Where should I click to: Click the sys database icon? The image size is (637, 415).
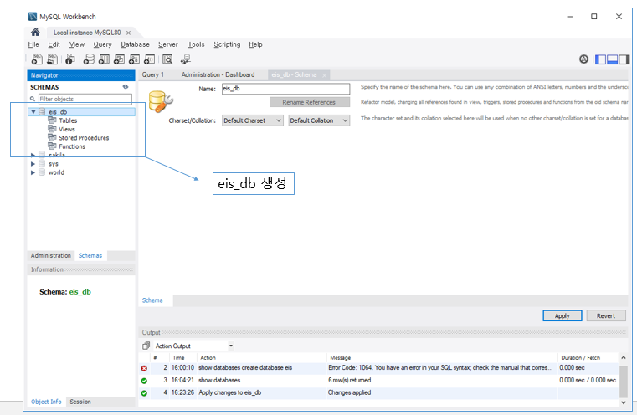click(x=42, y=164)
